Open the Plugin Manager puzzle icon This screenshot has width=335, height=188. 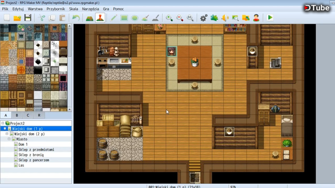(214, 18)
